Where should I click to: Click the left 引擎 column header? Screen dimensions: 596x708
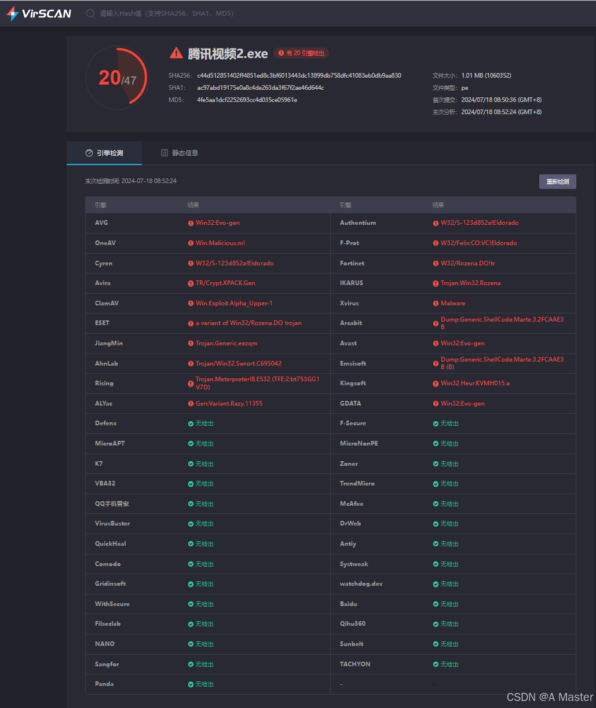tap(101, 206)
